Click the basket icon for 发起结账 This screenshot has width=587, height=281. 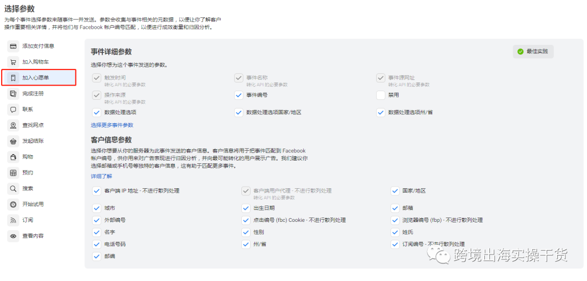point(13,141)
